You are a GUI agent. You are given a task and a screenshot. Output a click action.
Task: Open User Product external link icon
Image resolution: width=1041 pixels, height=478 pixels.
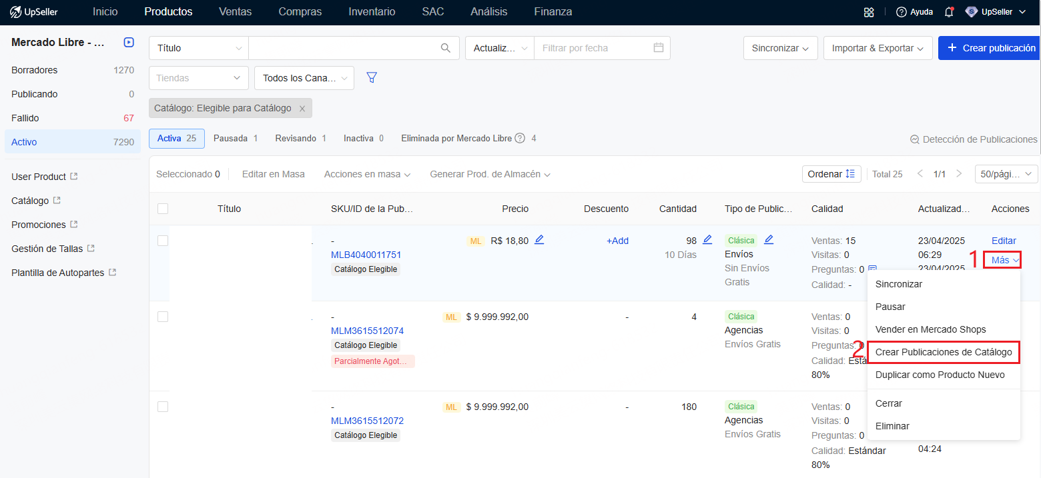(x=74, y=177)
